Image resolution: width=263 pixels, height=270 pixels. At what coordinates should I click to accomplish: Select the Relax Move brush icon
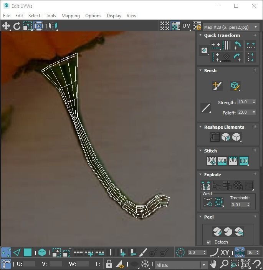[x=235, y=86]
